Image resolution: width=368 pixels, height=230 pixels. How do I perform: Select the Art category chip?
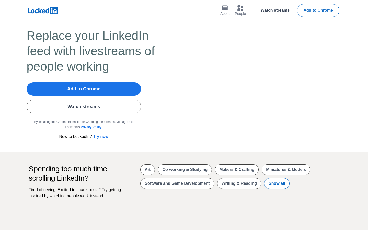tap(147, 170)
